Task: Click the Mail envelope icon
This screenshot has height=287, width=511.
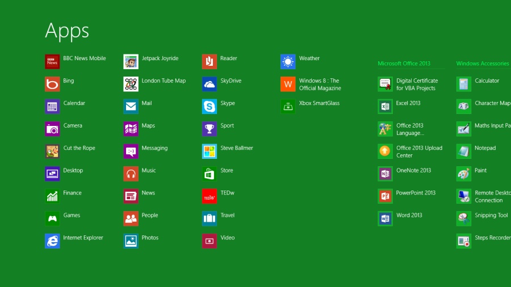Action: pyautogui.click(x=131, y=107)
